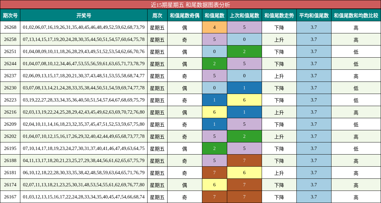Select issue number 26167

(x=10, y=197)
